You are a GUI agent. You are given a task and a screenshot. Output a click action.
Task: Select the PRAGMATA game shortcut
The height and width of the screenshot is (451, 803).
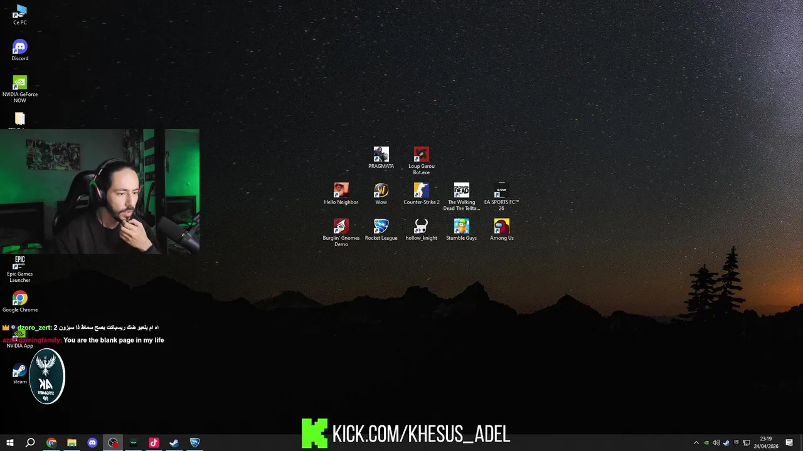(x=381, y=158)
